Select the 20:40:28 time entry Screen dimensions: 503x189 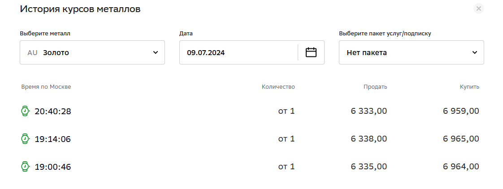[x=53, y=112]
